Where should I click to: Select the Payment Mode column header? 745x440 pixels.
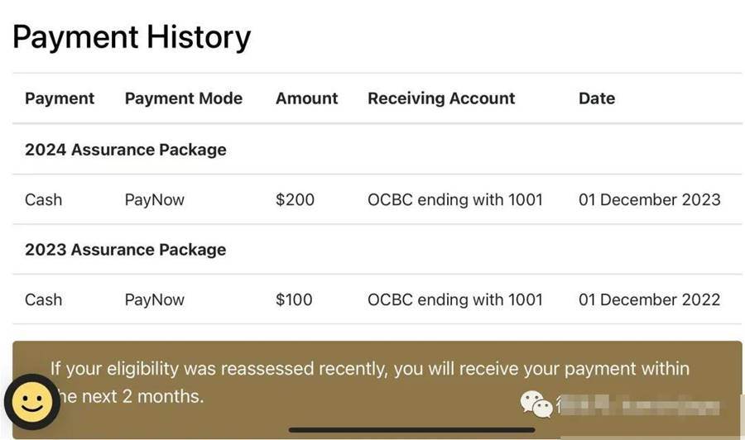[184, 98]
